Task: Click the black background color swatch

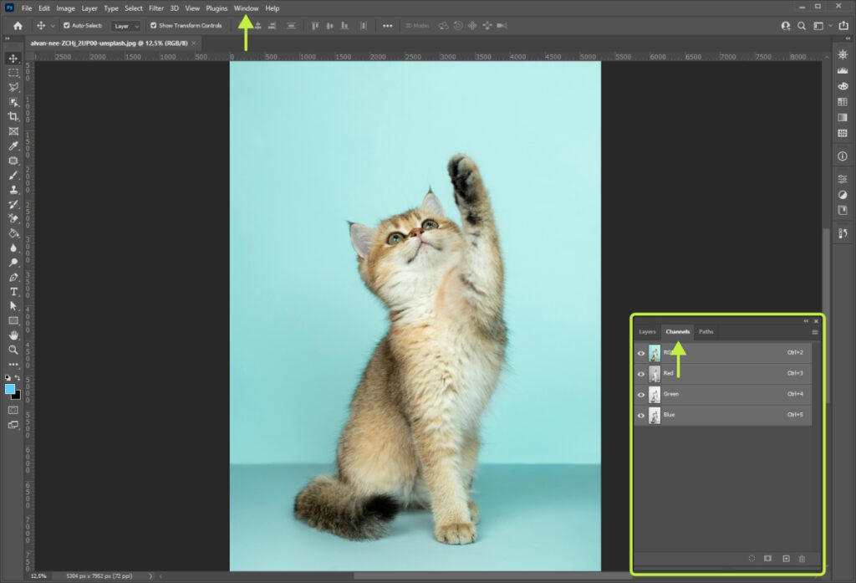Action: coord(18,396)
